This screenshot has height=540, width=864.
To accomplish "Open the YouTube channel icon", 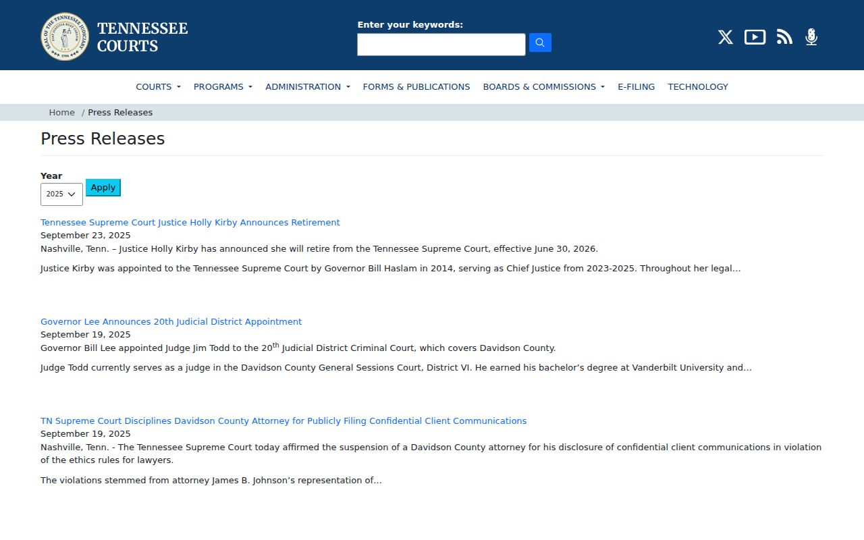I will 755,37.
